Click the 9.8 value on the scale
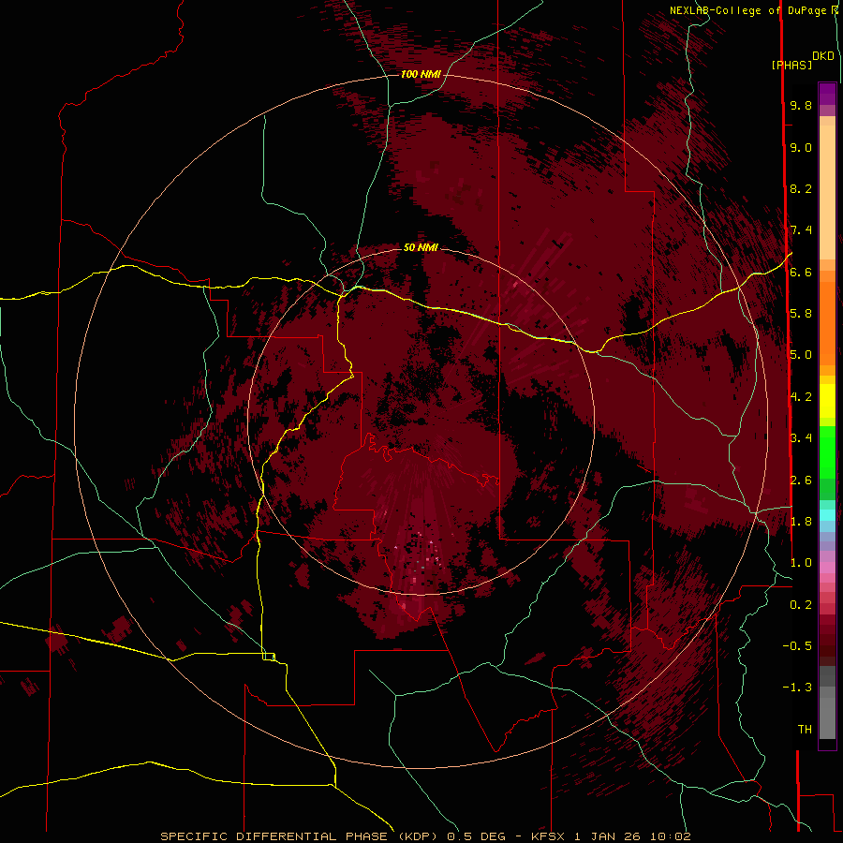This screenshot has width=843, height=843. (x=801, y=105)
